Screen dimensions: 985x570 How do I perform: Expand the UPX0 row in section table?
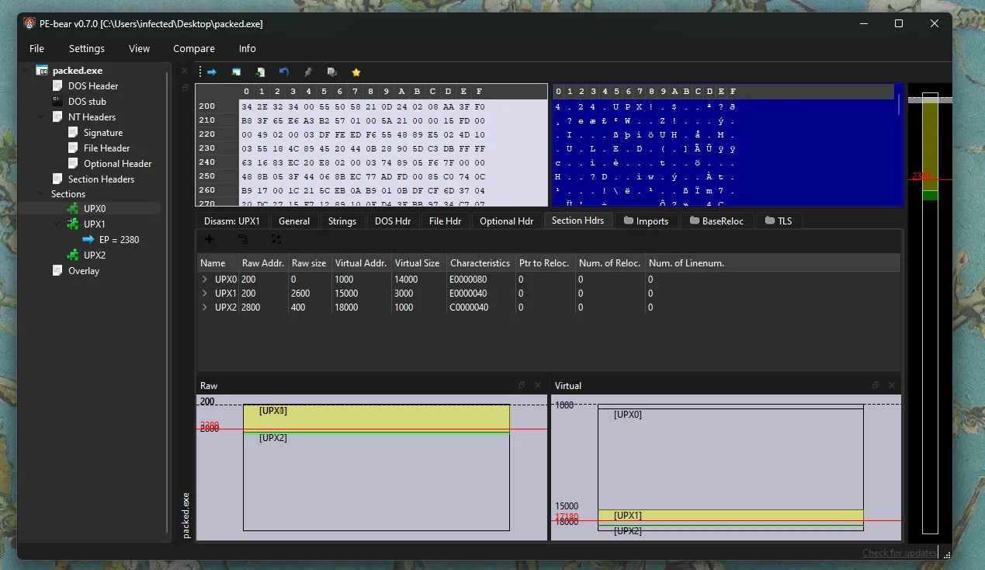pyautogui.click(x=205, y=280)
